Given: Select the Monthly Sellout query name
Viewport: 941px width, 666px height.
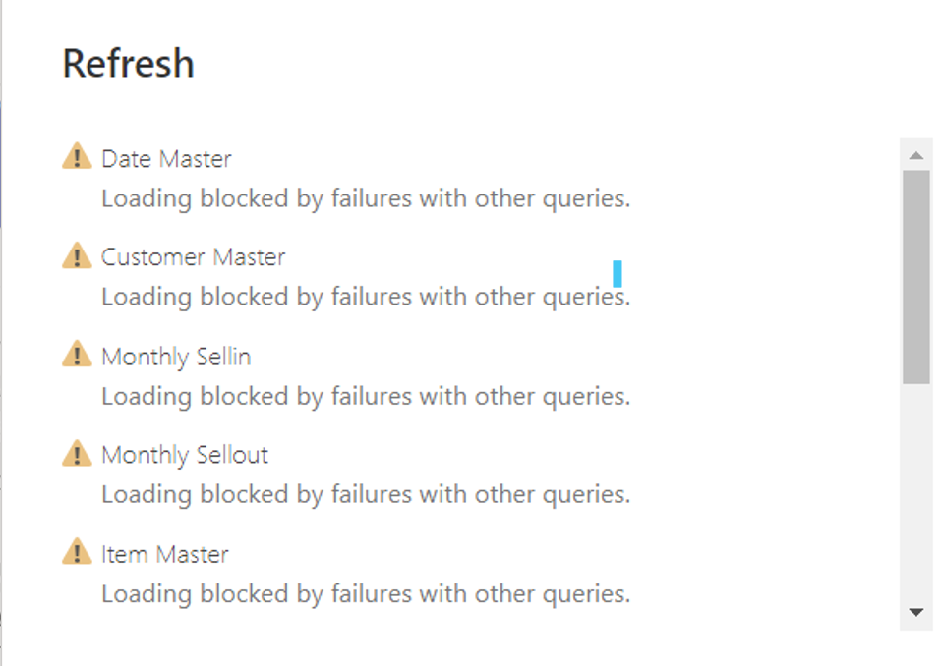Looking at the screenshot, I should click(185, 455).
